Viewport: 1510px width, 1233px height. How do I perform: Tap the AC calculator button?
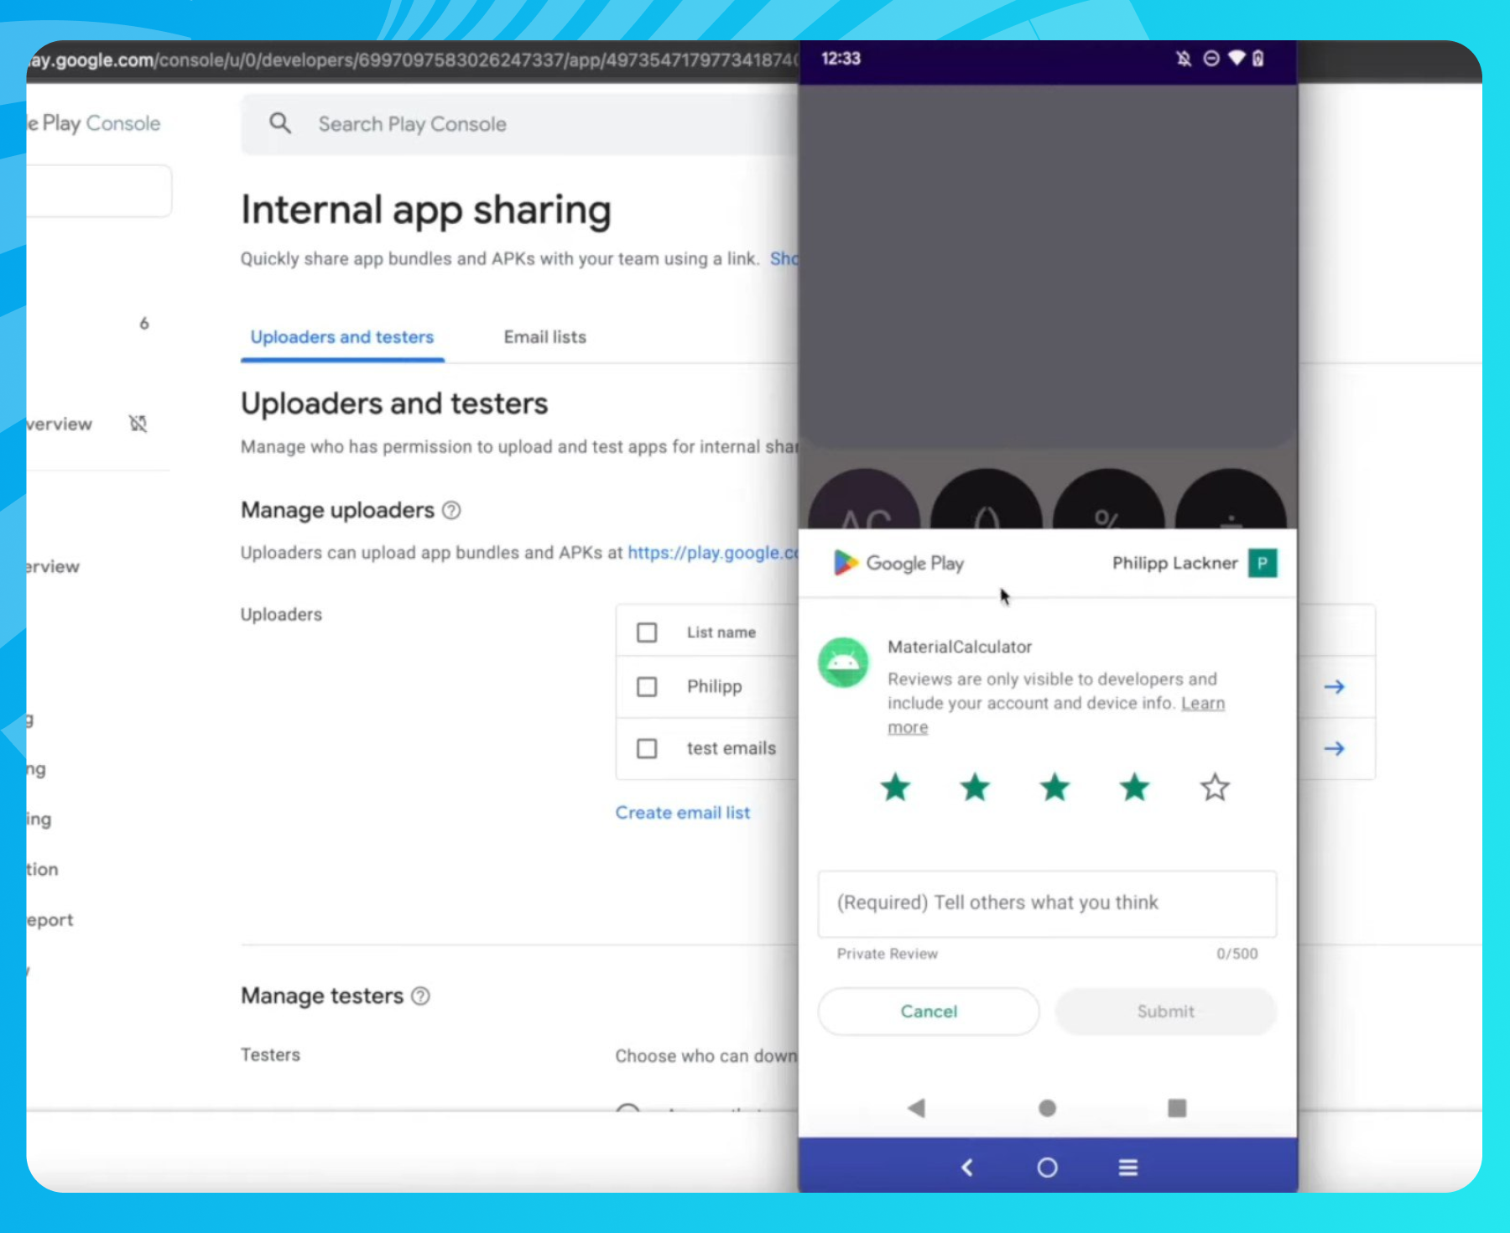864,501
